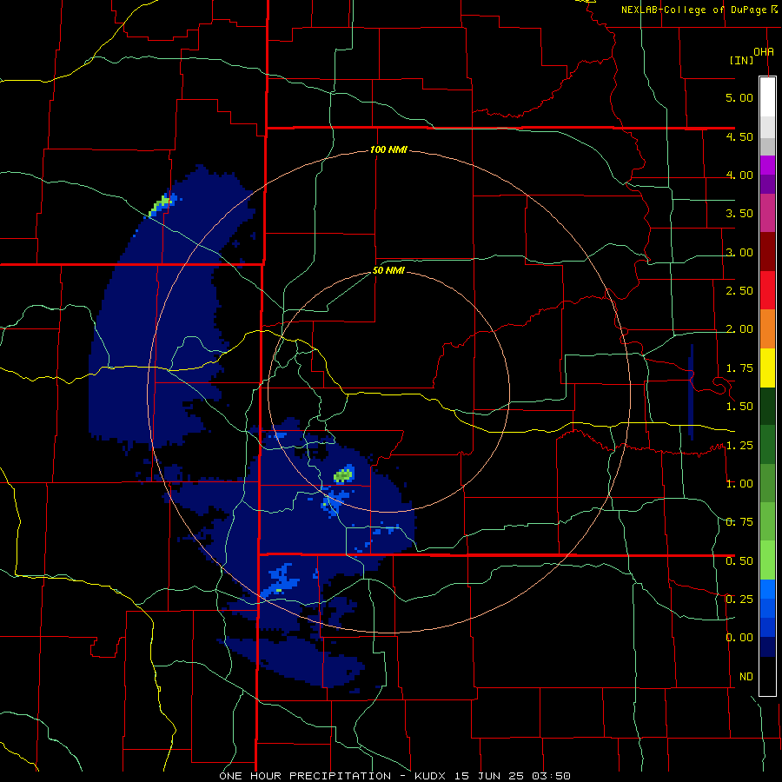Screen dimensions: 782x782
Task: Pick the white swatch atop the legend
Action: click(x=767, y=96)
